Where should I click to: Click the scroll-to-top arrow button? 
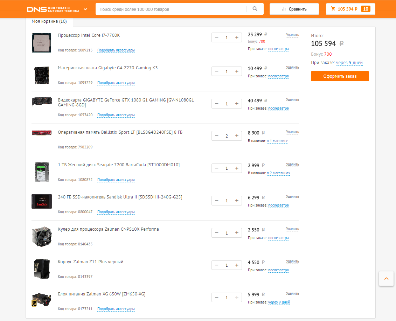[386, 279]
